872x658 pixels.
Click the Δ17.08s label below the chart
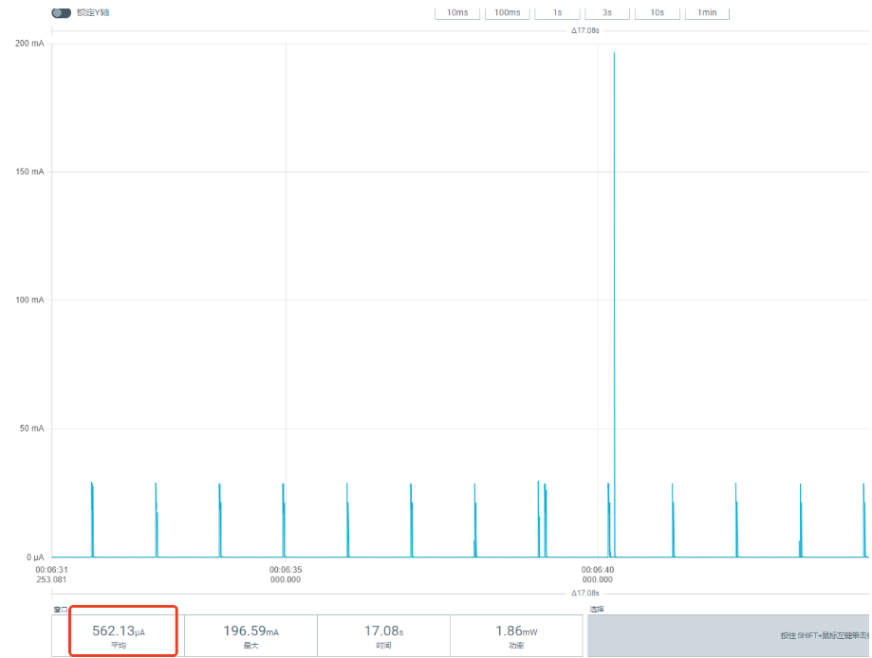pos(585,594)
